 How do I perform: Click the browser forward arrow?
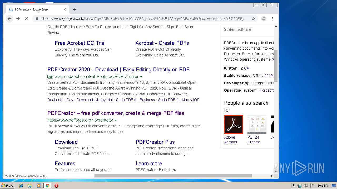(x=18, y=19)
